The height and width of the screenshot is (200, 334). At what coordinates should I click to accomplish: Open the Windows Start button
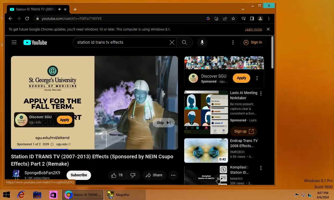click(7, 195)
